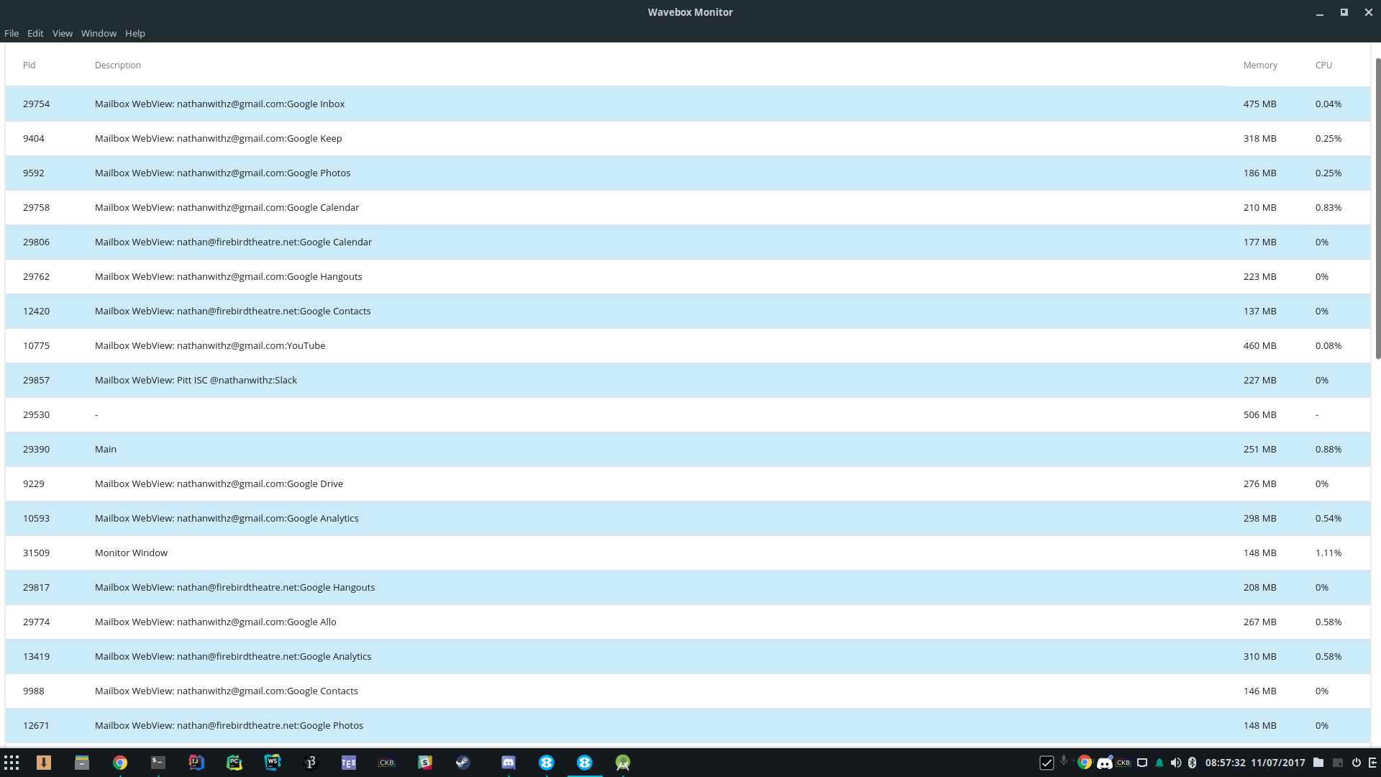The width and height of the screenshot is (1381, 777).
Task: Open the CKB icon in the system tray
Action: pyautogui.click(x=1123, y=763)
